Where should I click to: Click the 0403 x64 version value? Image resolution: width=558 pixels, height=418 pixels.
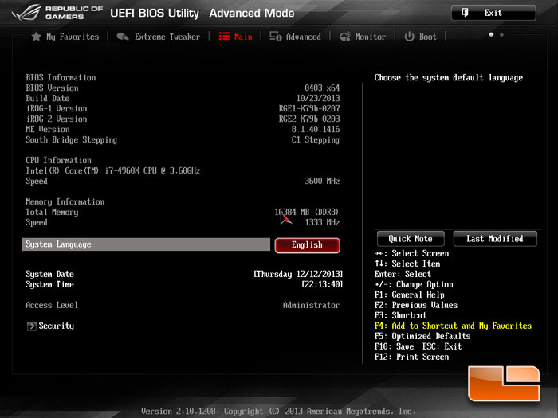click(x=322, y=88)
